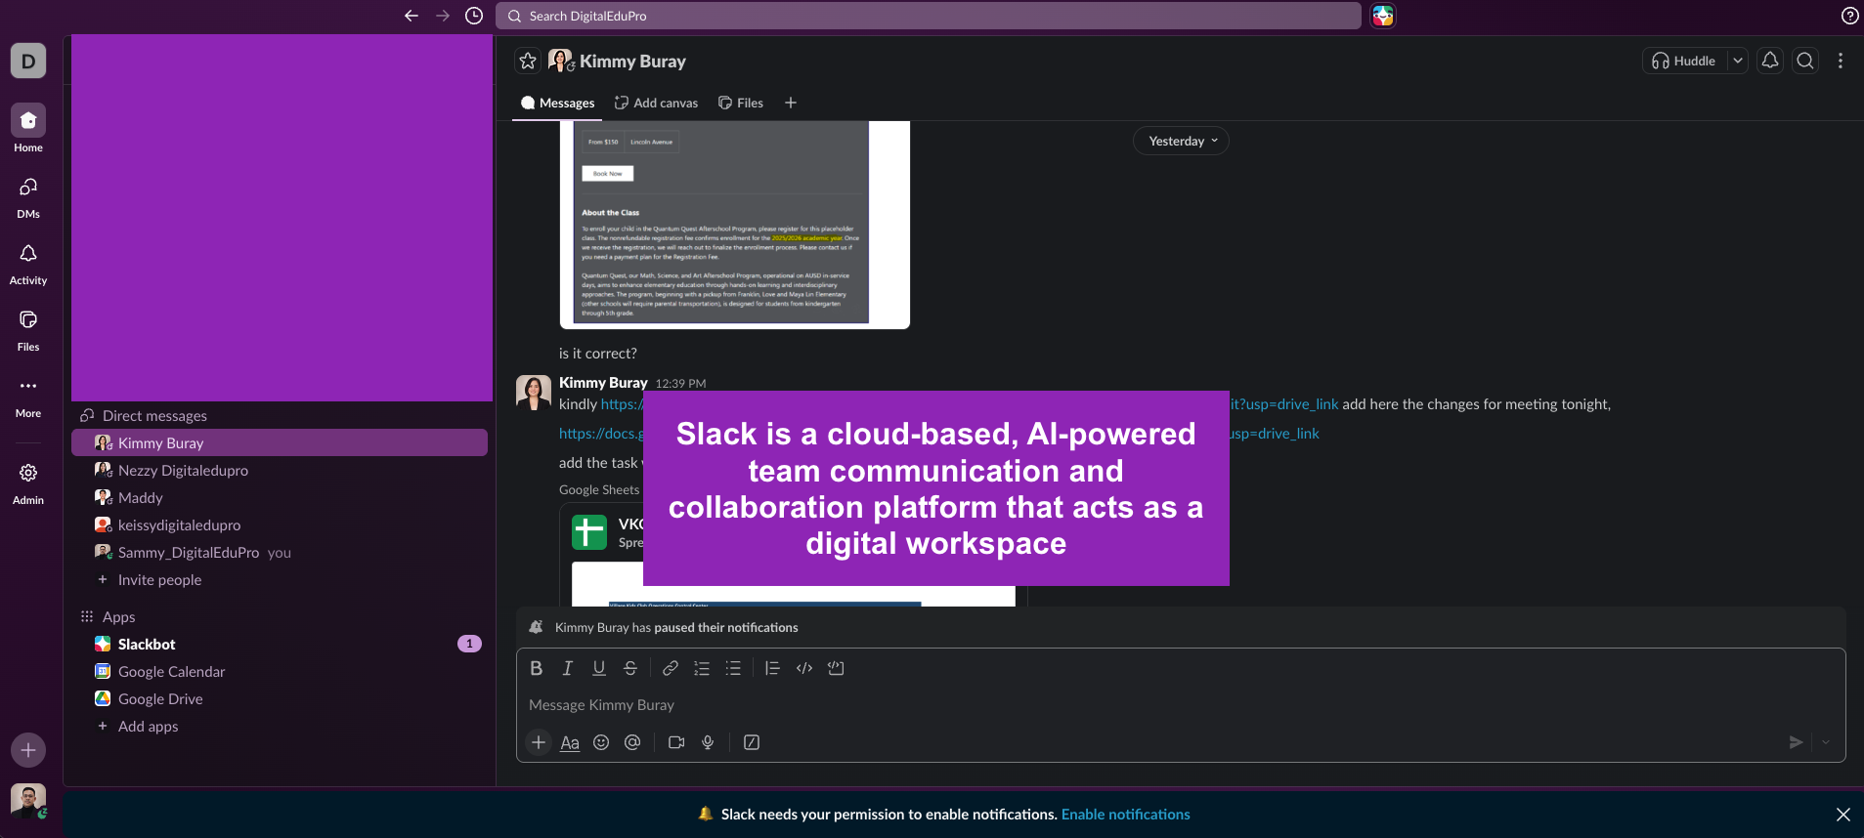This screenshot has height=838, width=1864.
Task: Star the Kimmy Buray conversation
Action: pos(528,61)
